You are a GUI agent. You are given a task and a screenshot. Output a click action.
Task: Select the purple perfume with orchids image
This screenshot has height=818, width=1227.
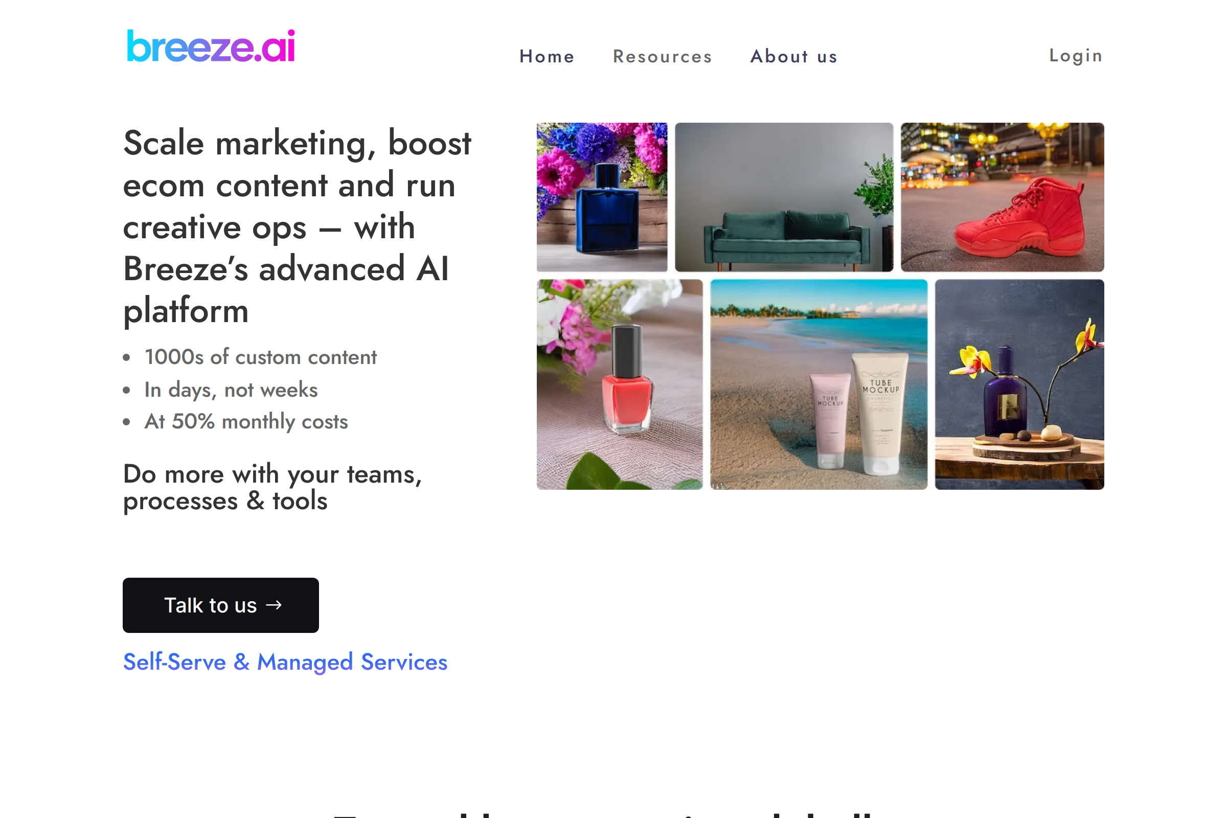(1020, 384)
